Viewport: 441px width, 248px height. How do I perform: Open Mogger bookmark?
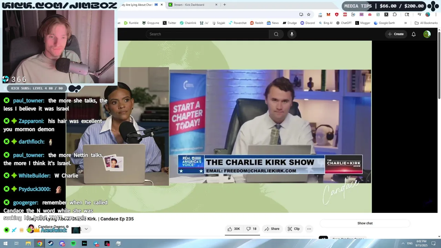[x=362, y=23]
